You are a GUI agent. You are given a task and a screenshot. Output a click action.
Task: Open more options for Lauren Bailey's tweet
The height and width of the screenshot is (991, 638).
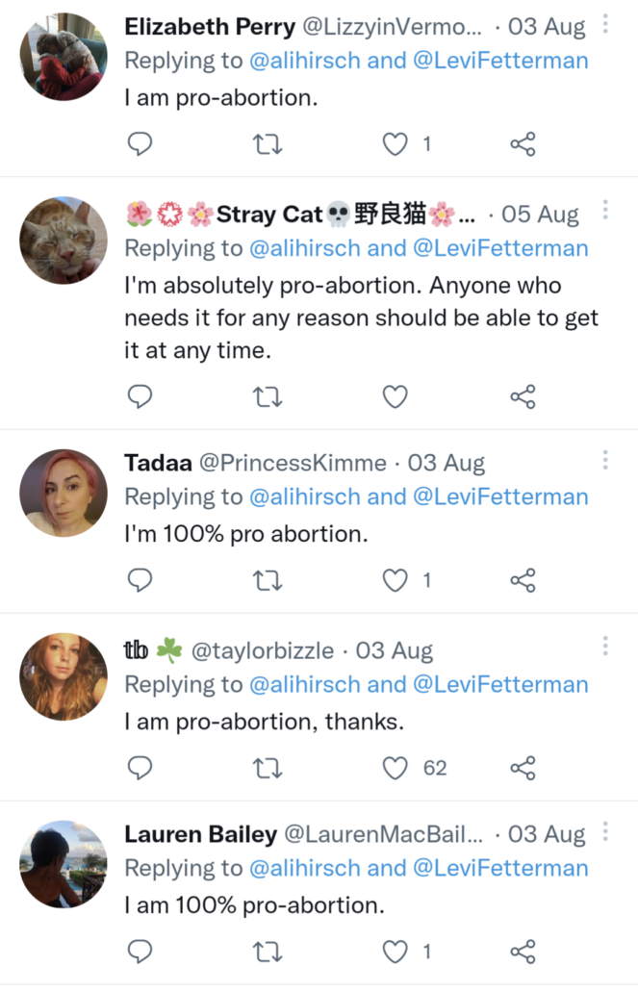click(x=605, y=830)
